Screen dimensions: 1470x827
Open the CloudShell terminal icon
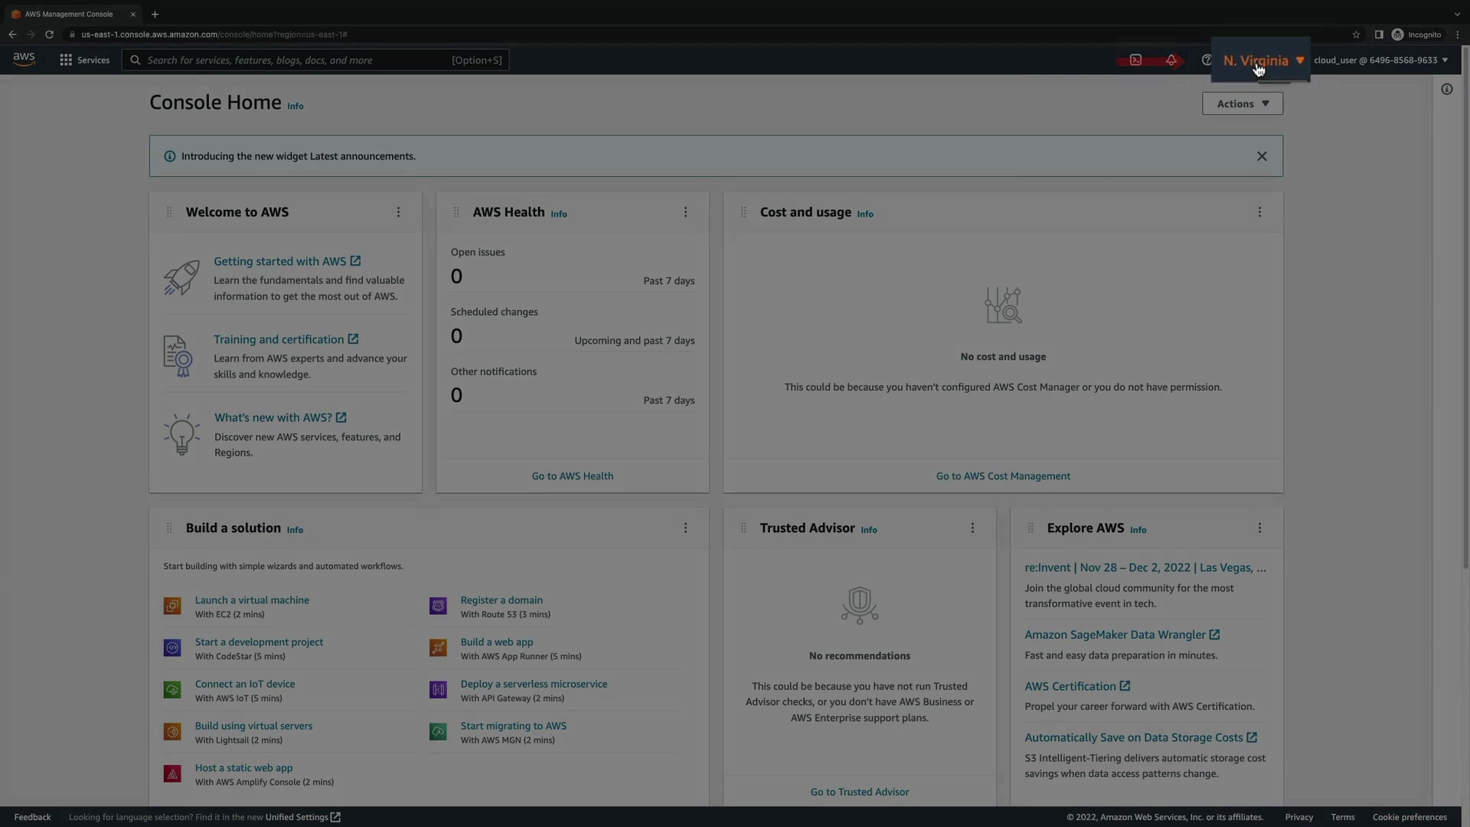point(1135,60)
